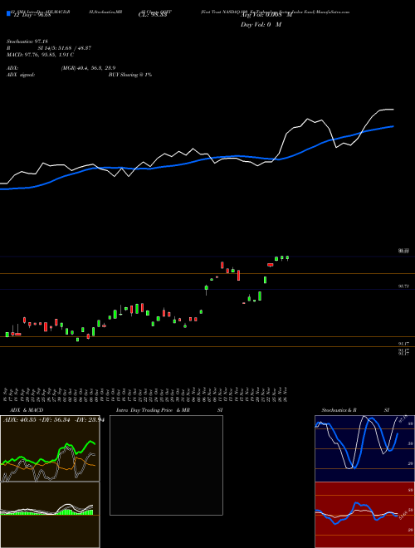Click the blue stochastics chart panel
Screen dimensions: 415x548
point(364,448)
